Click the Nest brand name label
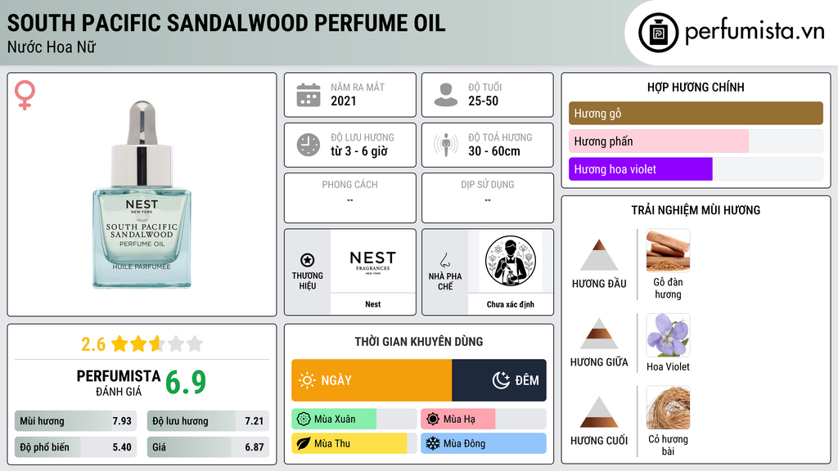 [372, 304]
